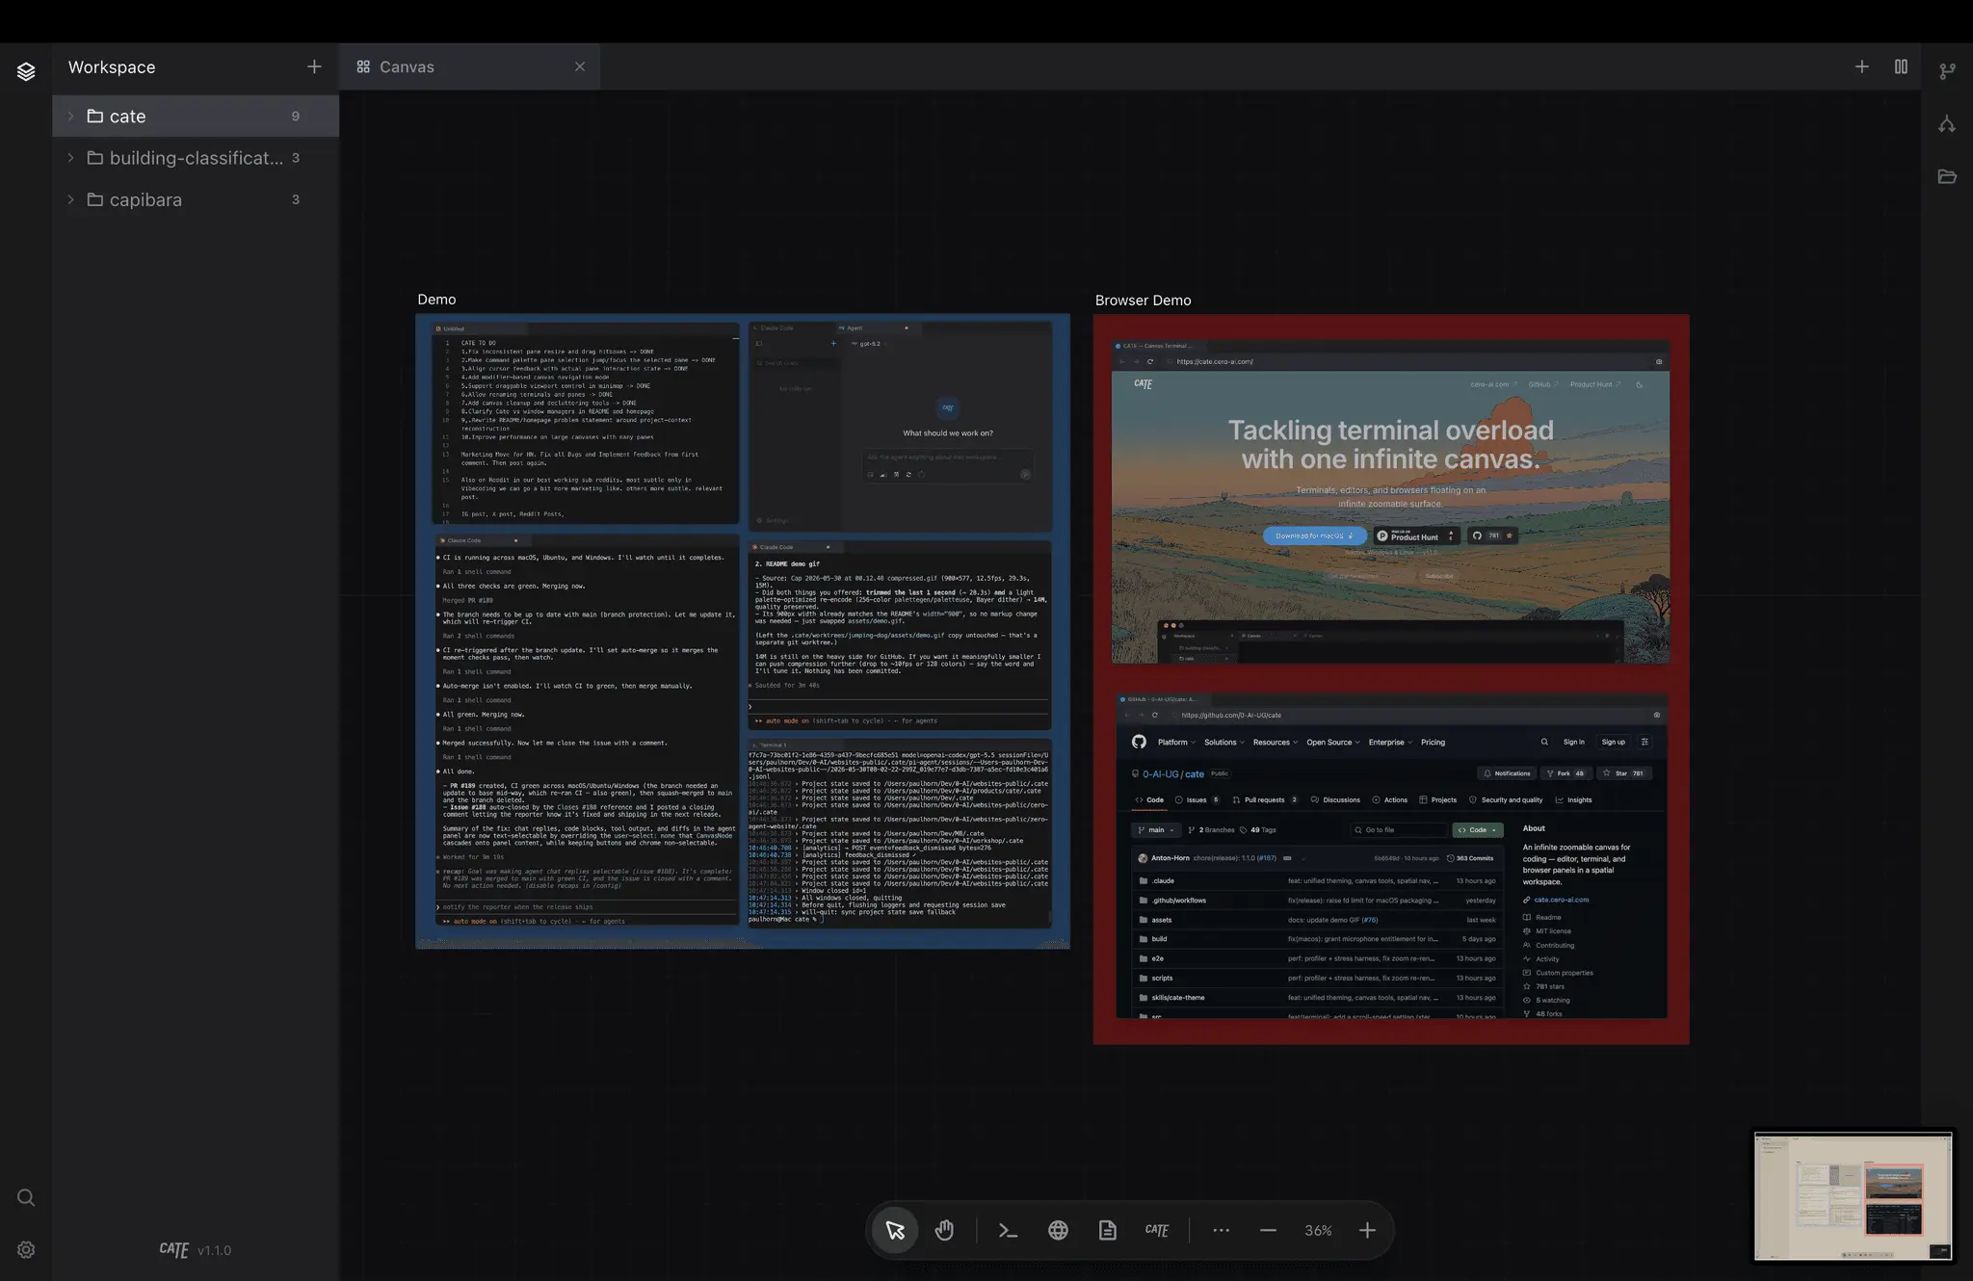1973x1281 pixels.
Task: Click the cate.cero-ai.com link in About
Action: coord(1561,900)
